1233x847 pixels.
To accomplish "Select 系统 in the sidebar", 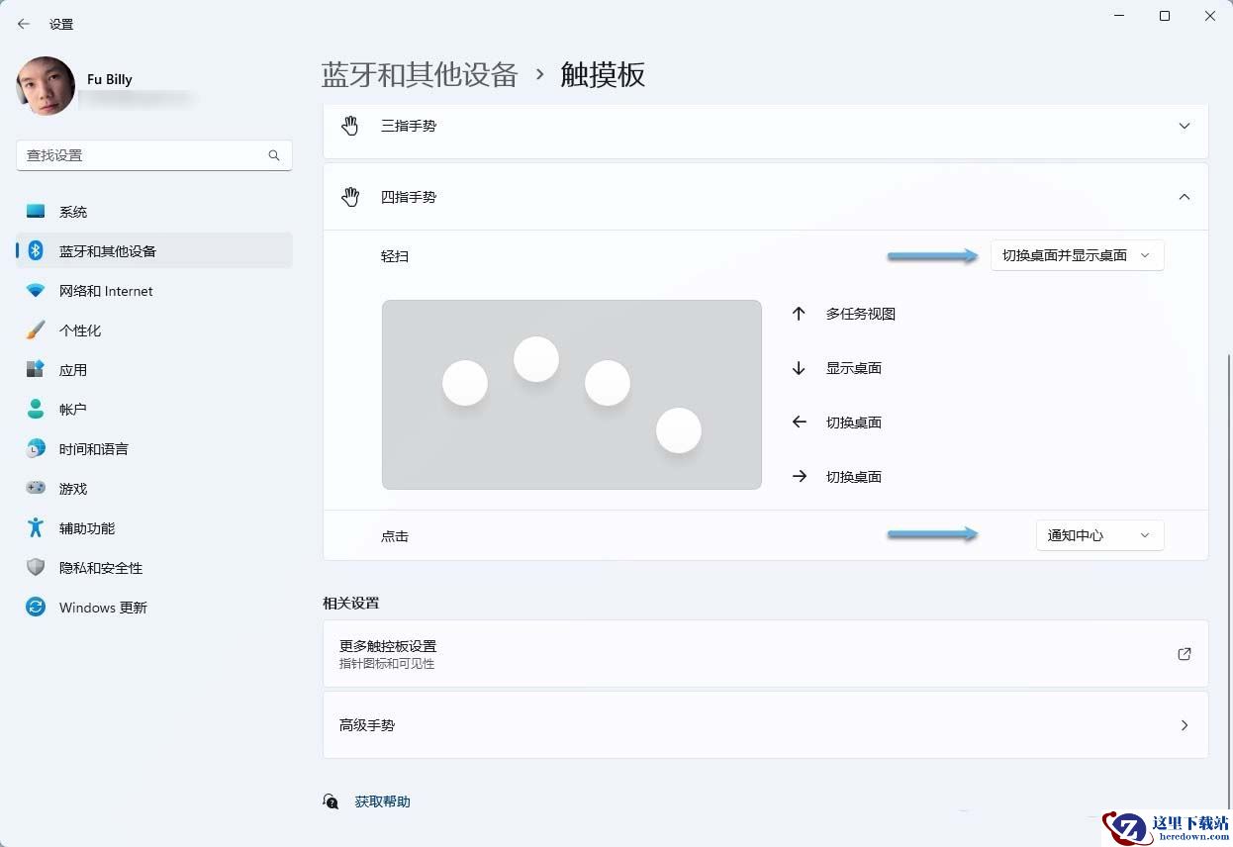I will pyautogui.click(x=154, y=212).
